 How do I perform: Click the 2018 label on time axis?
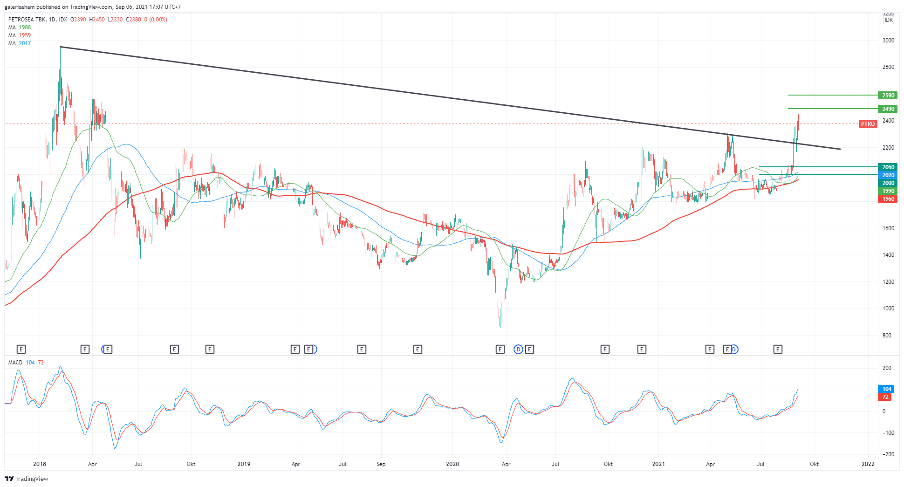coord(40,464)
